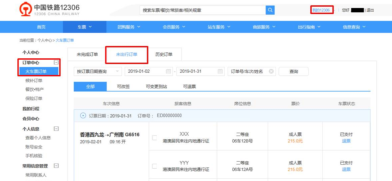Collapse the 个人信息 sidebar section
392x181 pixels.
click(56, 129)
